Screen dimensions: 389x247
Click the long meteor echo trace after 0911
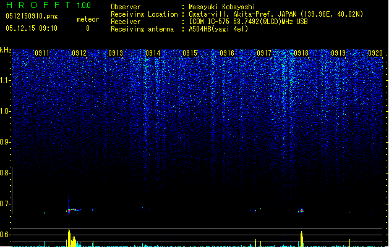(74, 210)
